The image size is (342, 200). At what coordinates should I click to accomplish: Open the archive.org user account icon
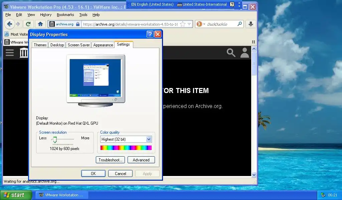(244, 52)
